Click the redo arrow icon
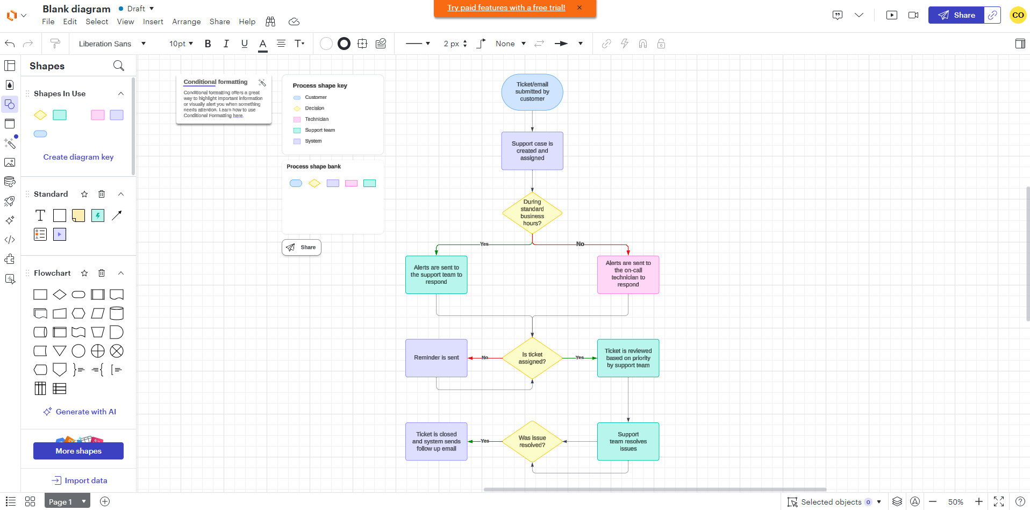The height and width of the screenshot is (510, 1030). coord(28,44)
